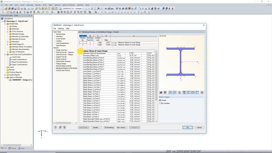Expand the Members tree node

click(x=8, y=42)
